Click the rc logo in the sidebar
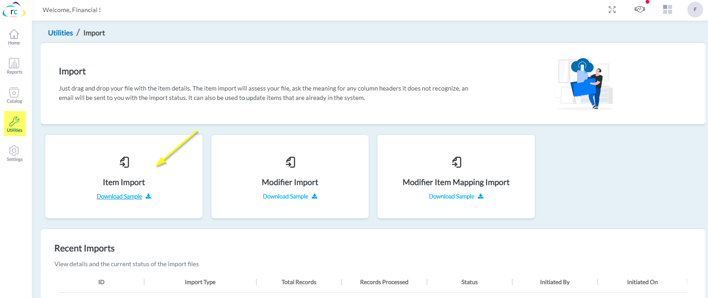Viewport: 708px width, 298px height. pyautogui.click(x=14, y=10)
